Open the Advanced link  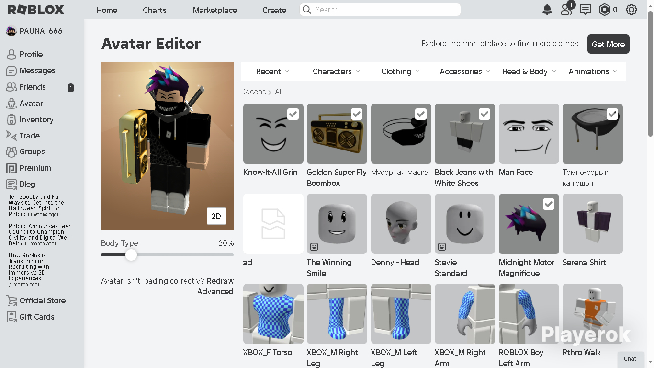click(x=215, y=291)
